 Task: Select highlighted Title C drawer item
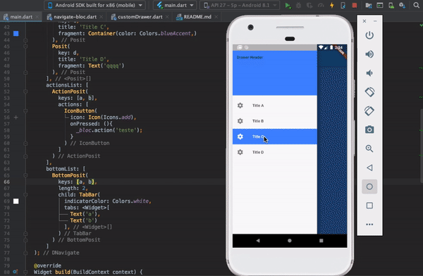[x=275, y=137]
